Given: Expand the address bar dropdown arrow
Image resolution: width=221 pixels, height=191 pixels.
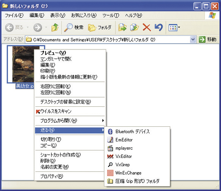Looking at the screenshot, I should click(193, 40).
